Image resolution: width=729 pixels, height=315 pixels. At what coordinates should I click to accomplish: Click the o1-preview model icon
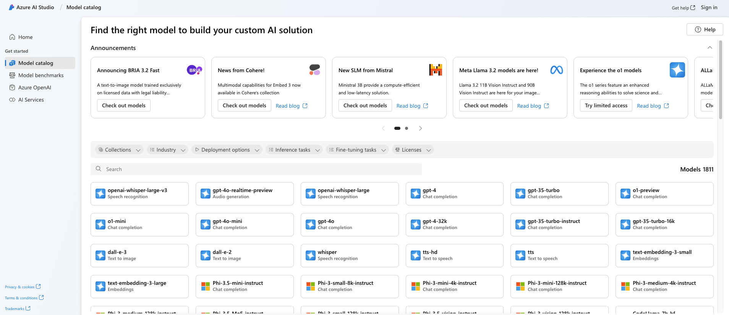pyautogui.click(x=625, y=194)
